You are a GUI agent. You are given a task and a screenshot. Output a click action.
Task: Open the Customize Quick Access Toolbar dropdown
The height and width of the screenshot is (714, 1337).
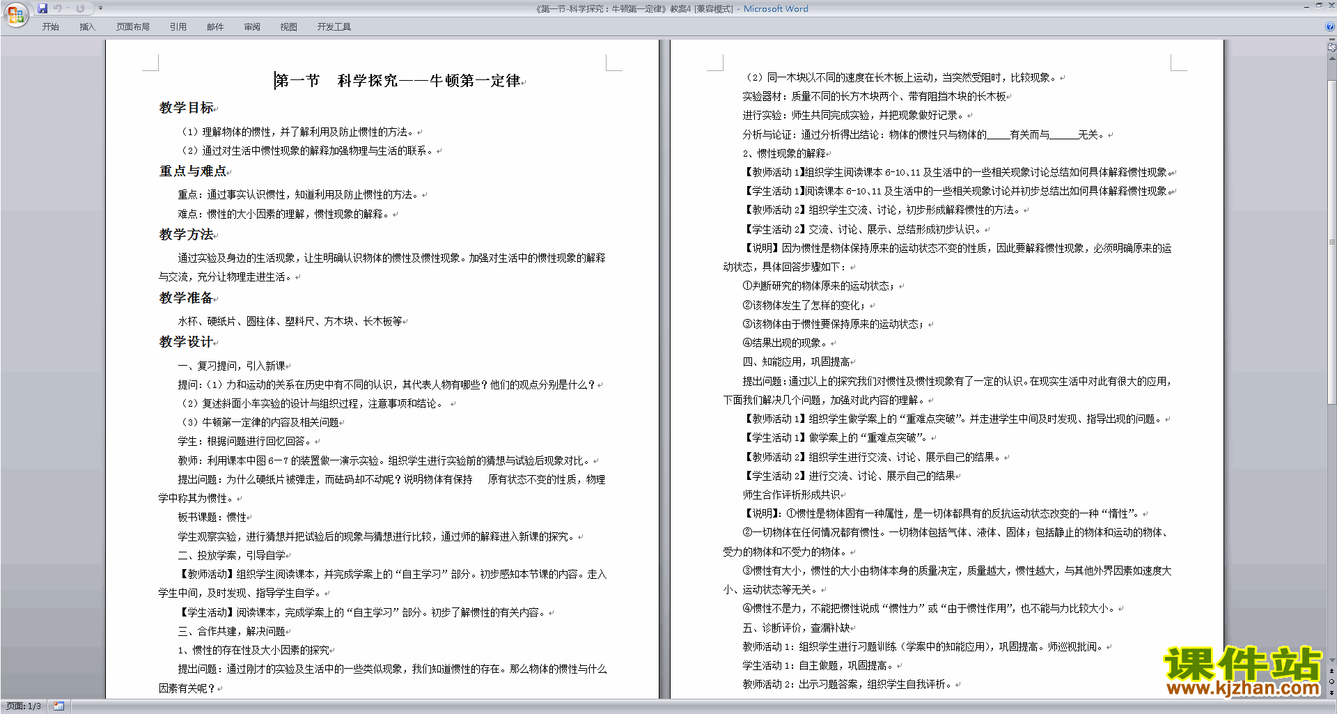(x=100, y=8)
